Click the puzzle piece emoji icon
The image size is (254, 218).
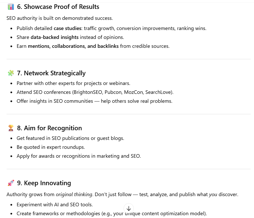pos(11,73)
